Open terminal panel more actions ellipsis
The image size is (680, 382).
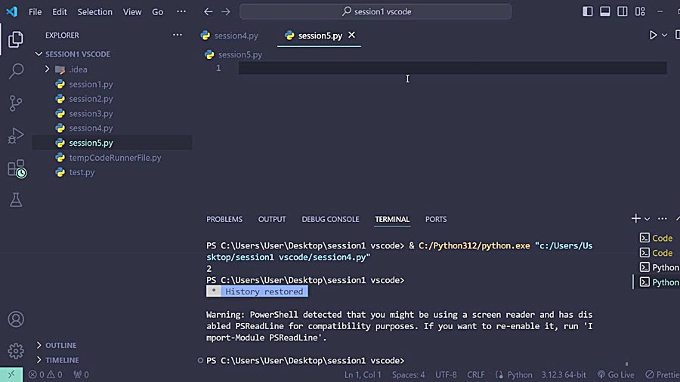pyautogui.click(x=662, y=219)
